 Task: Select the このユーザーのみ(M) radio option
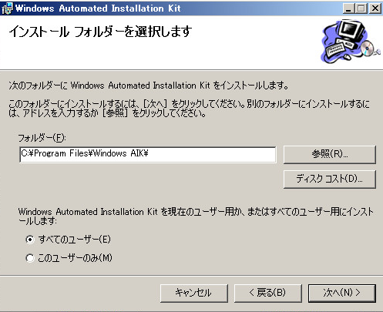pos(30,258)
